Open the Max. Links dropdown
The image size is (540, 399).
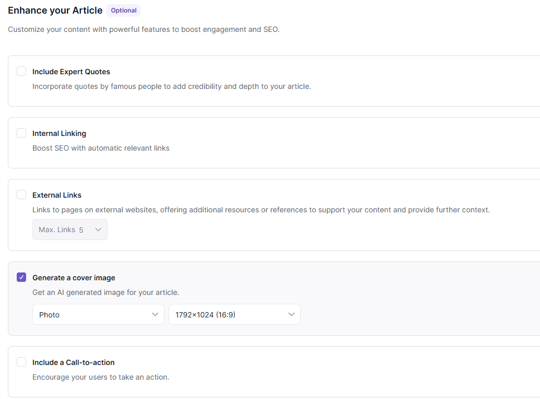coord(69,230)
